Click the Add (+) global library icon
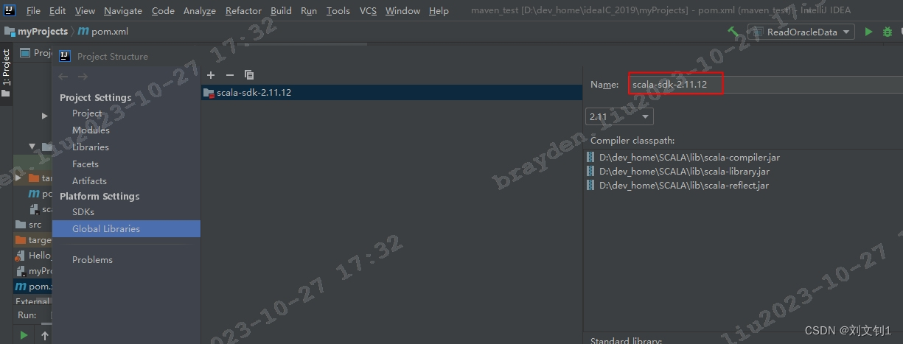The image size is (903, 344). [x=211, y=75]
